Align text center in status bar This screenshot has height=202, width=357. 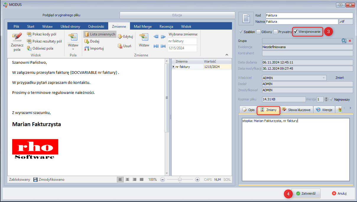point(127,180)
